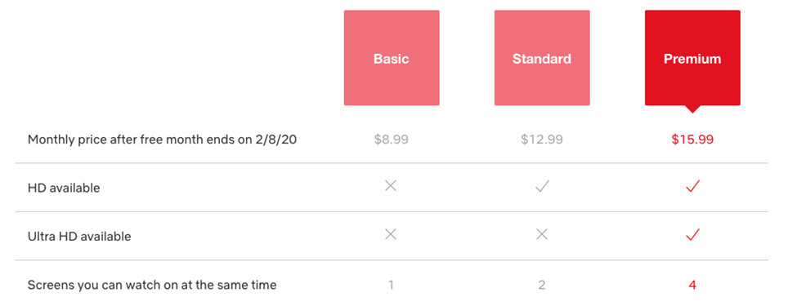
Task: Click the Premium screens count 4
Action: [x=692, y=286]
